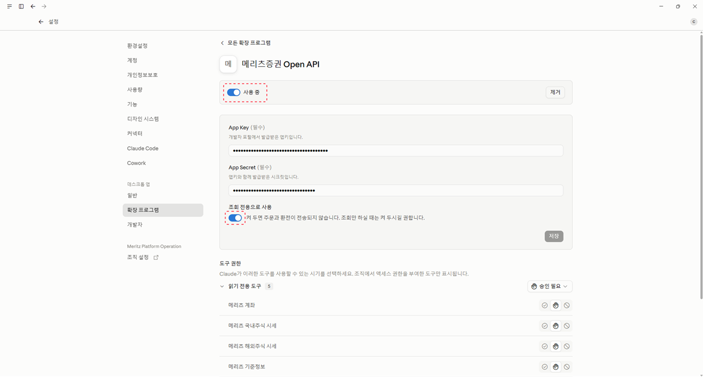This screenshot has width=703, height=377.
Task: Block the 메리츠 국내주식 시세 tool
Action: coord(567,326)
